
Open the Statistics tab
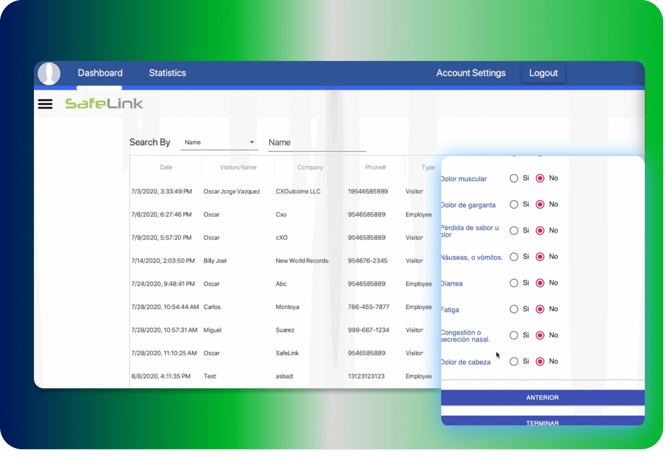(167, 73)
